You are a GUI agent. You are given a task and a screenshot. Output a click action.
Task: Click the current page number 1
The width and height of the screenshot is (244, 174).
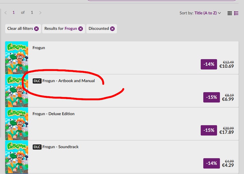coord(14,12)
